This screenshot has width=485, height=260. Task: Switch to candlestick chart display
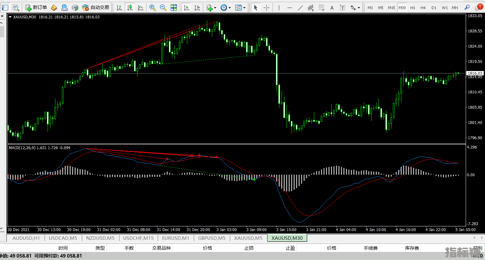pos(130,7)
